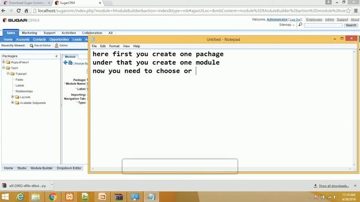Screen dimensions: 360x202
Task: Click Windows Start button
Action: pyautogui.click(x=5, y=197)
